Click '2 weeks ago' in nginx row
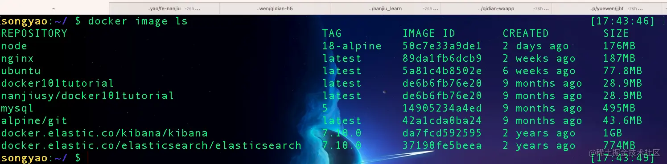Screen dimensions: 667x164 (539, 58)
